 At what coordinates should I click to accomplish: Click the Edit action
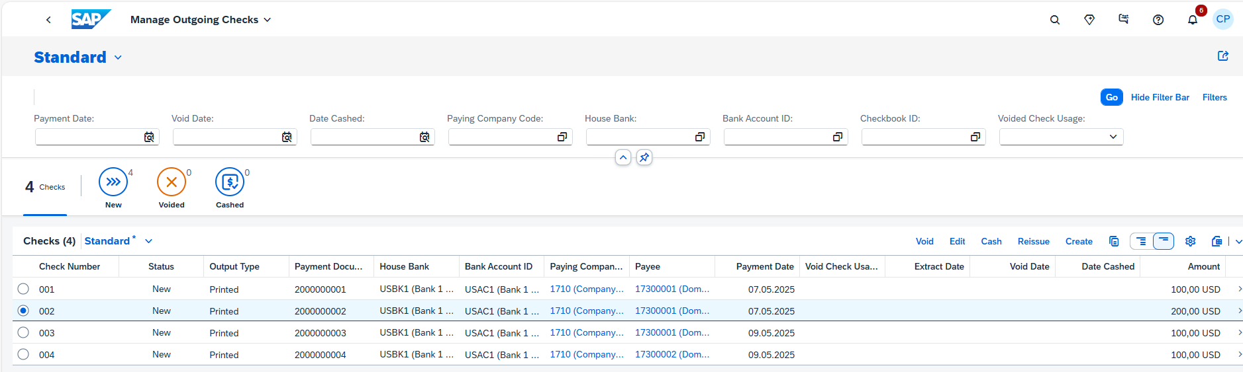pyautogui.click(x=957, y=241)
